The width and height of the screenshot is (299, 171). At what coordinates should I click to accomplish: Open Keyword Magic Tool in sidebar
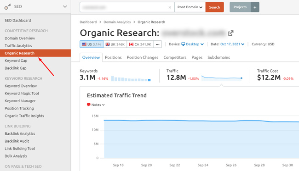click(22, 93)
